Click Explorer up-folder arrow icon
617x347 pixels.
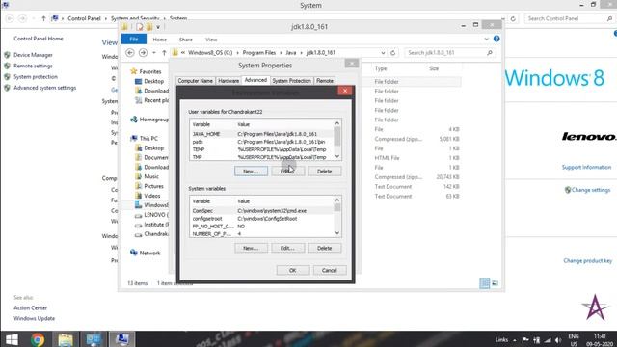(164, 53)
